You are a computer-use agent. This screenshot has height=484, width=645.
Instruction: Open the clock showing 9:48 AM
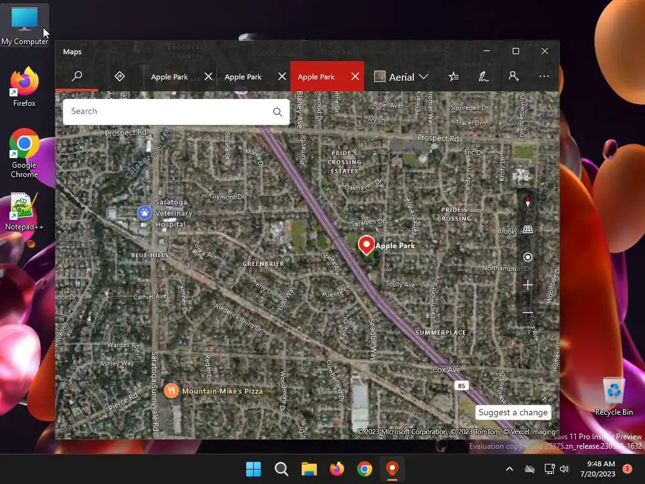click(x=598, y=469)
